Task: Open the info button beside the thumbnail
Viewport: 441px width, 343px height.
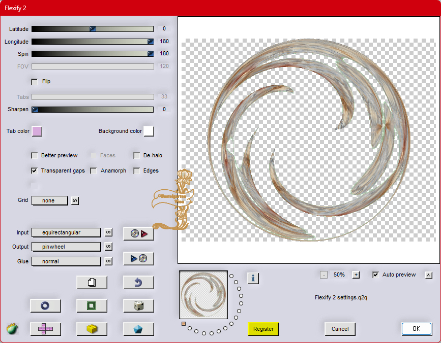Action: (x=253, y=278)
